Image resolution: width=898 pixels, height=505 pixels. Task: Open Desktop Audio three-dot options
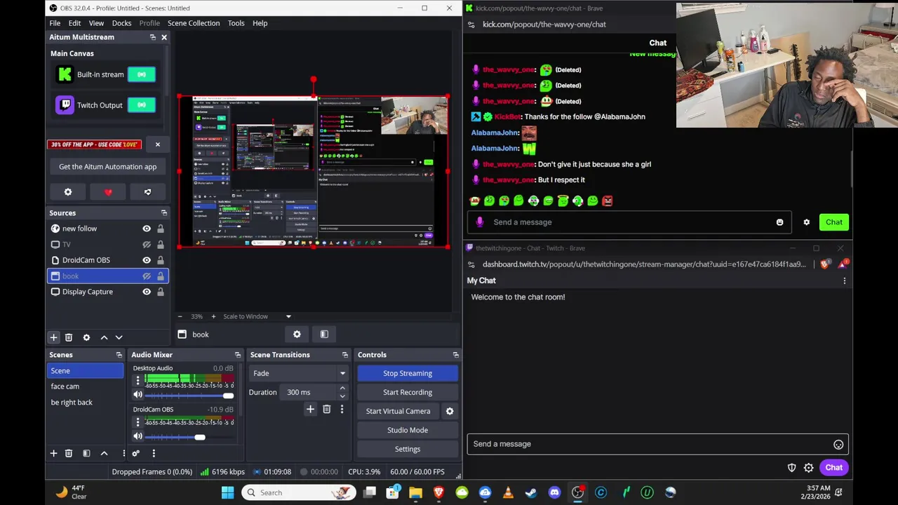[138, 381]
